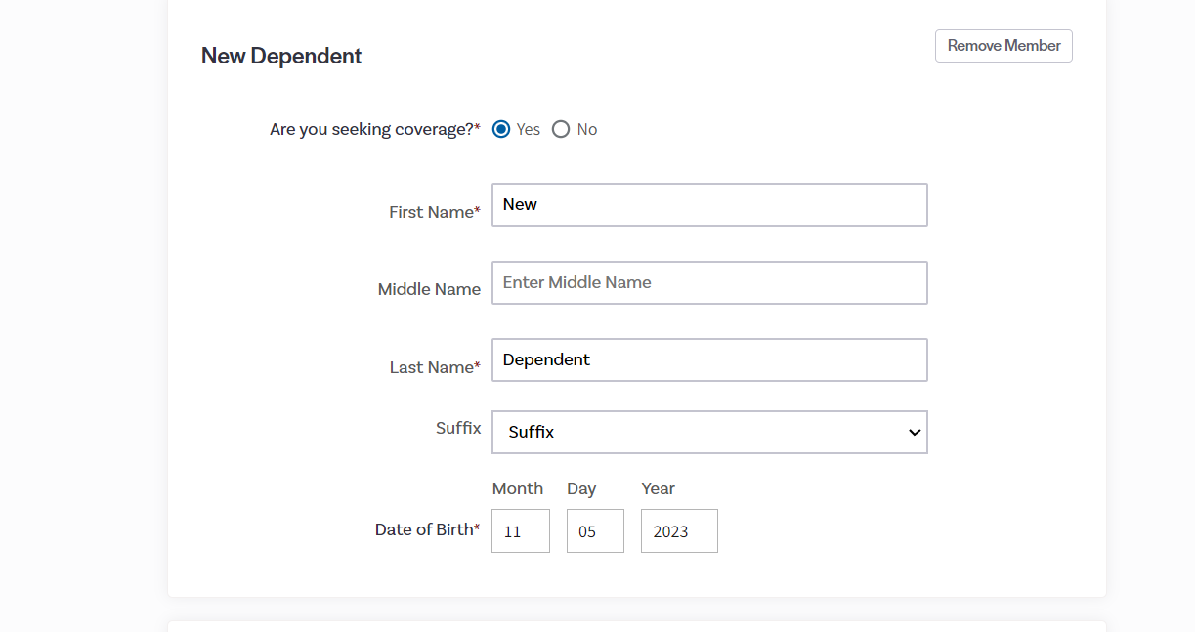Screen dimensions: 1195x632
Task: Click the Remove Member button
Action: 1003,46
